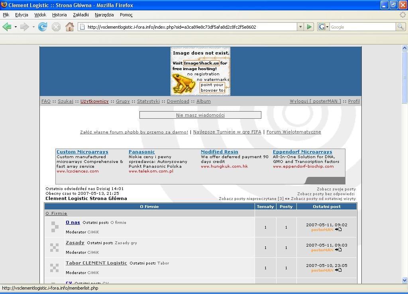Open the search engine selector dropdown

[327, 27]
